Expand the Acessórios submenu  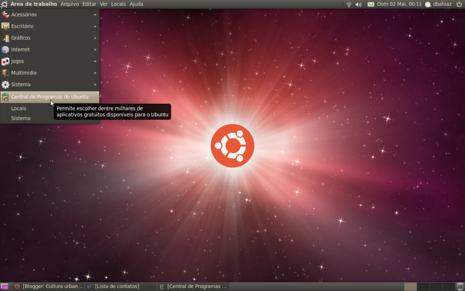pyautogui.click(x=50, y=15)
